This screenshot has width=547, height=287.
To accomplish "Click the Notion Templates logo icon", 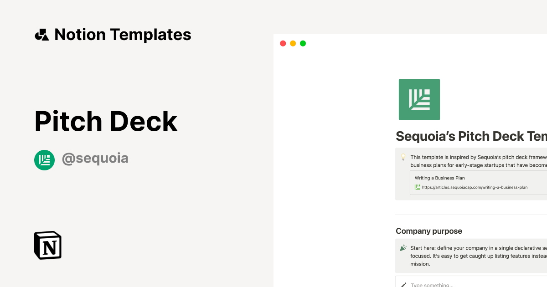I will (x=41, y=34).
